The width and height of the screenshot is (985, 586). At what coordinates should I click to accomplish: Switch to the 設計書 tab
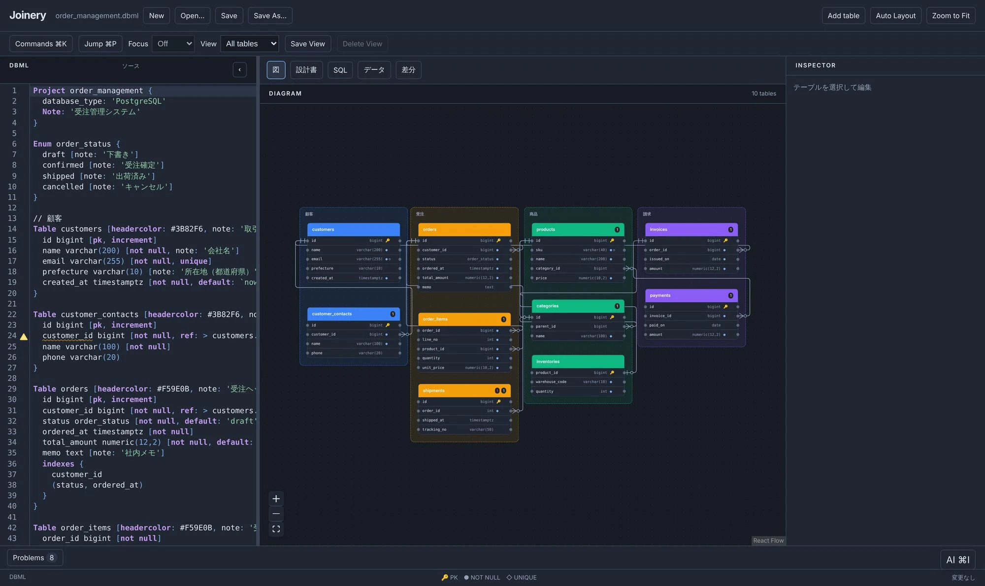306,70
